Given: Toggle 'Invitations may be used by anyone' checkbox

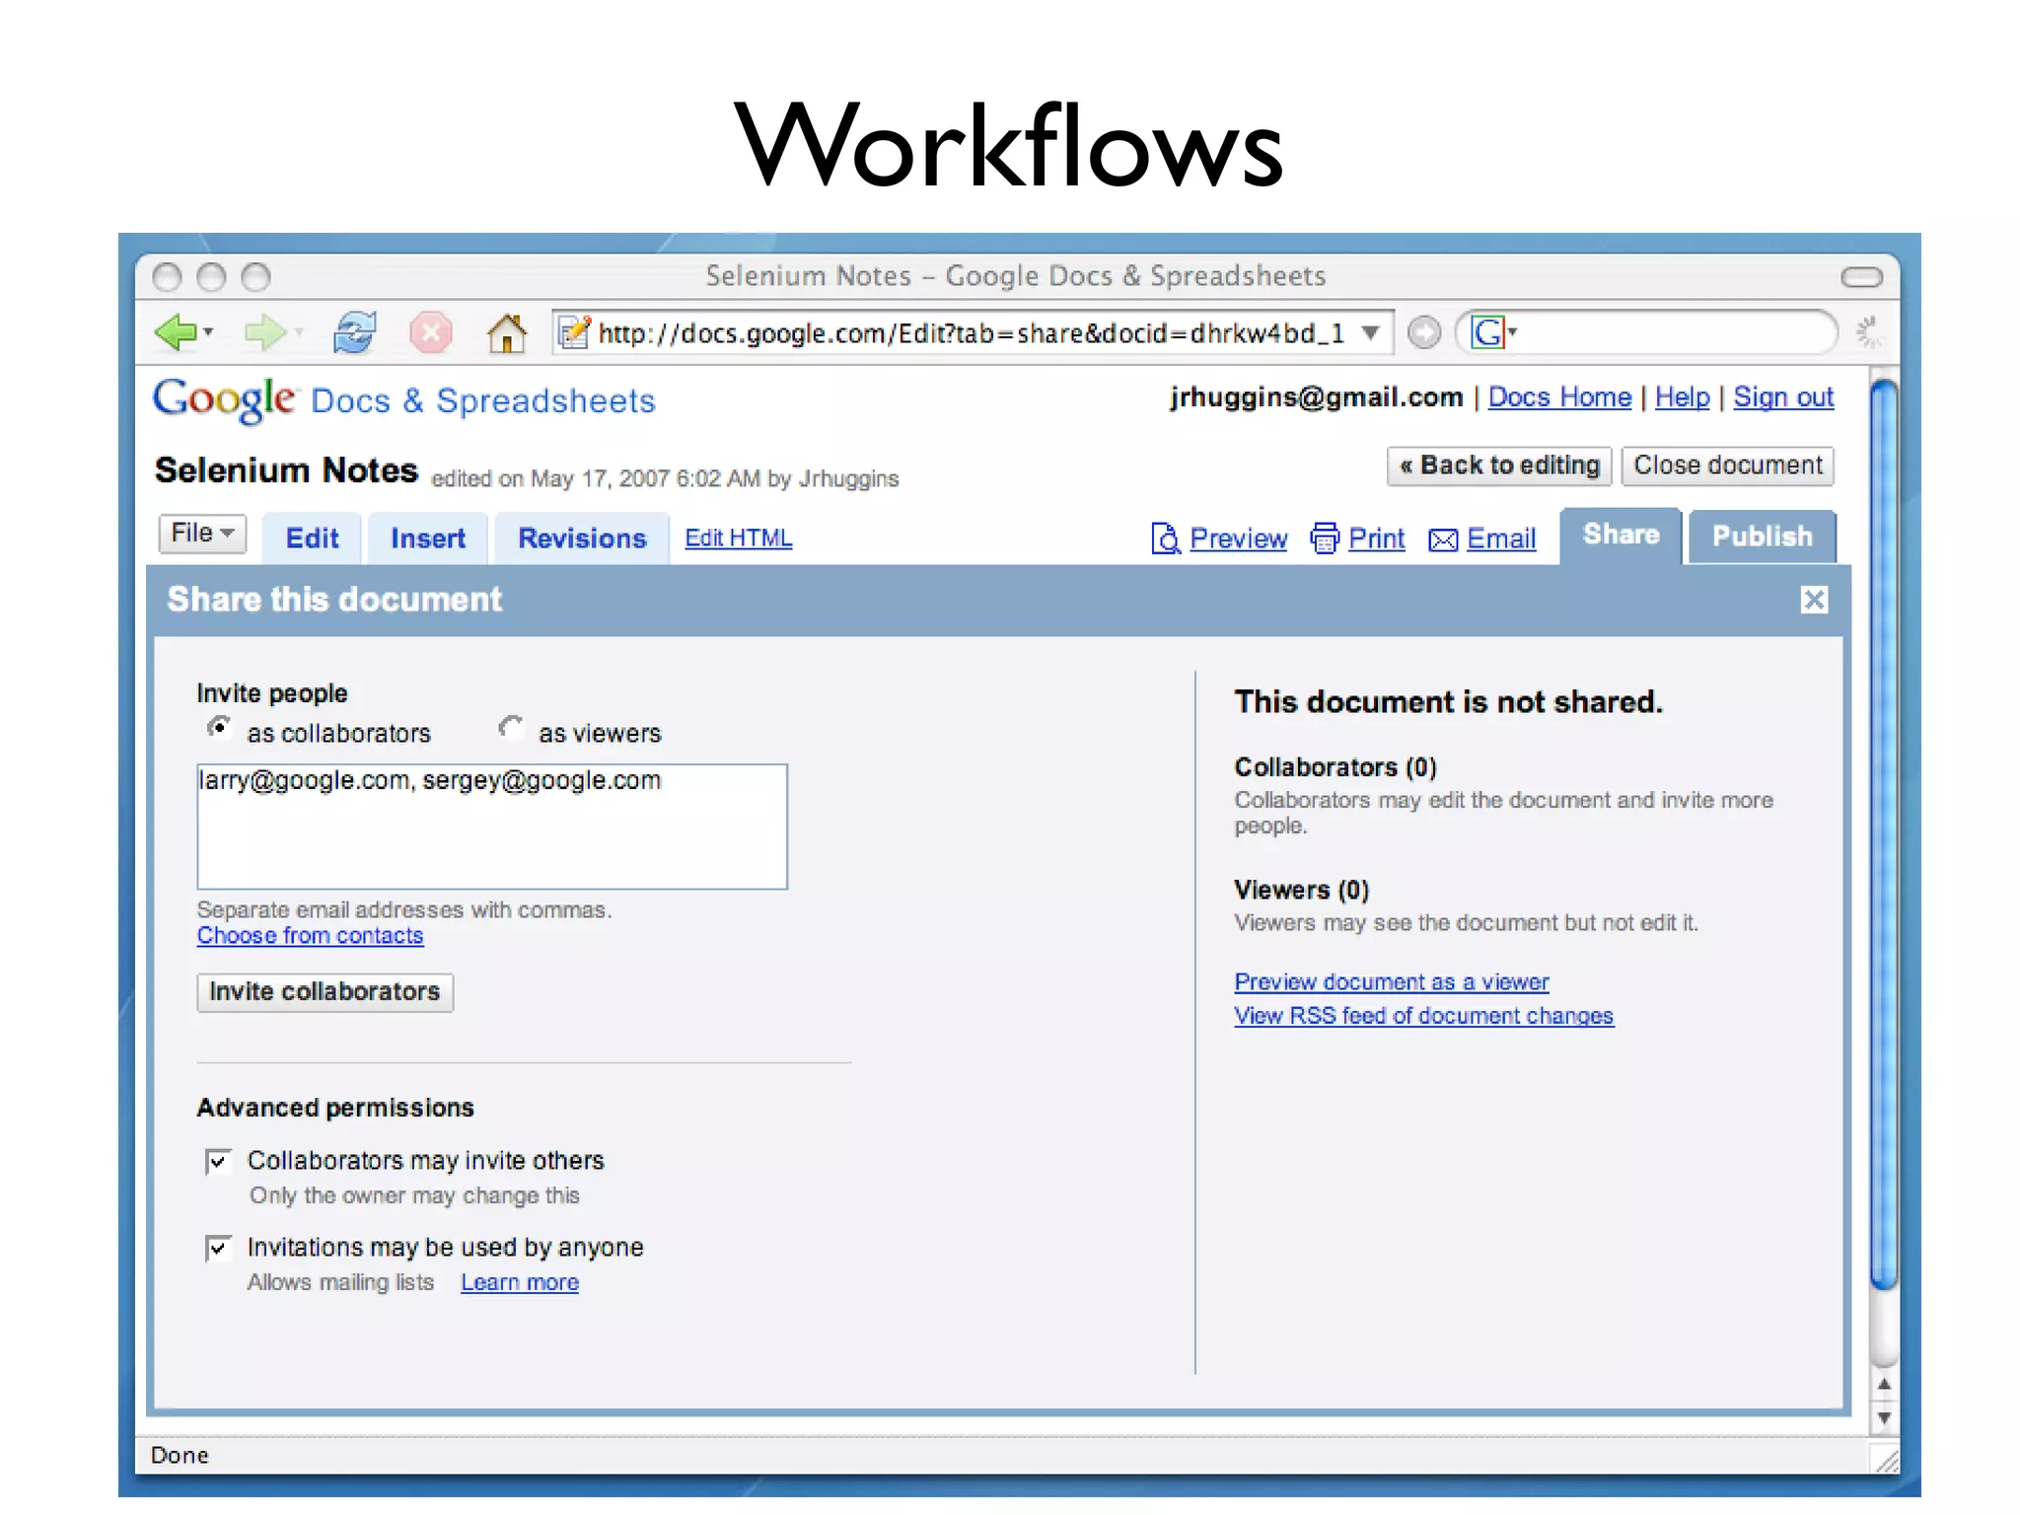Looking at the screenshot, I should [x=218, y=1249].
